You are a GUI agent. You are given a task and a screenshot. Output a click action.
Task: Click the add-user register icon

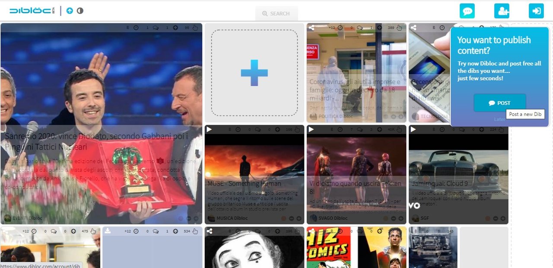502,11
